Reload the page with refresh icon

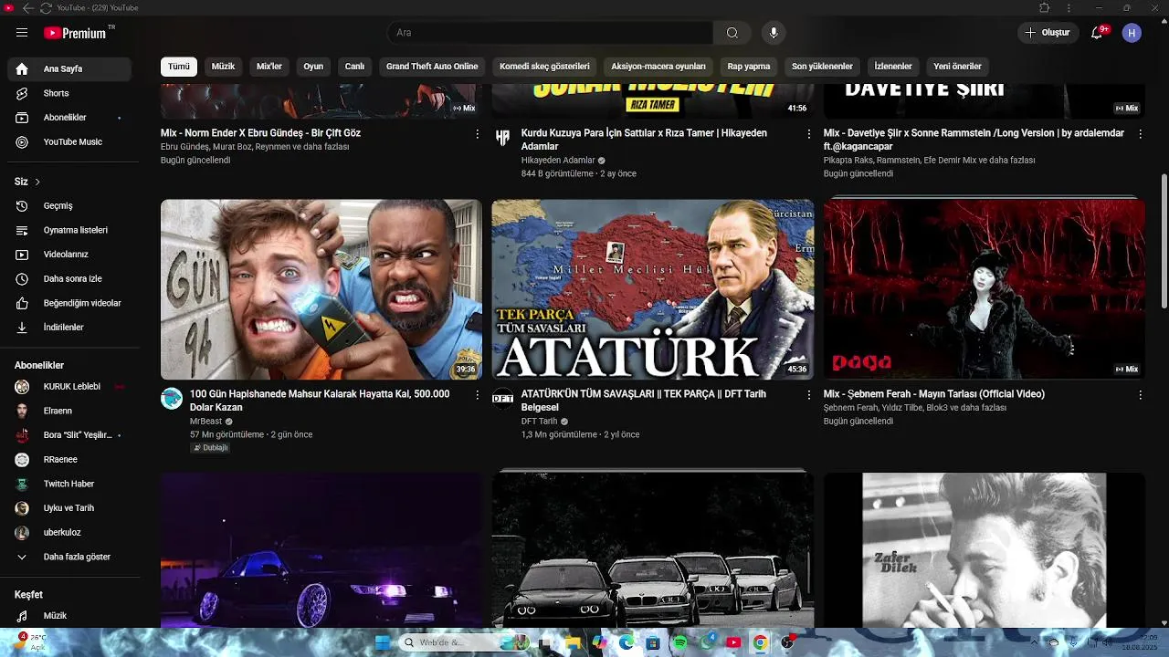[46, 7]
